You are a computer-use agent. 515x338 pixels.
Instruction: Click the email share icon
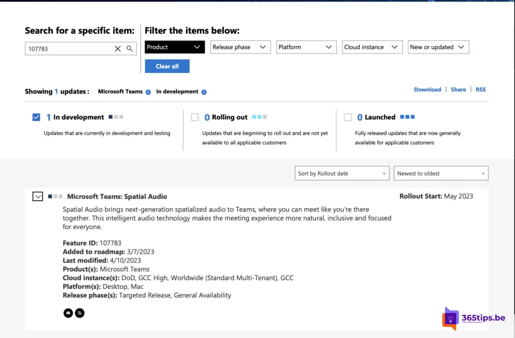pos(68,313)
